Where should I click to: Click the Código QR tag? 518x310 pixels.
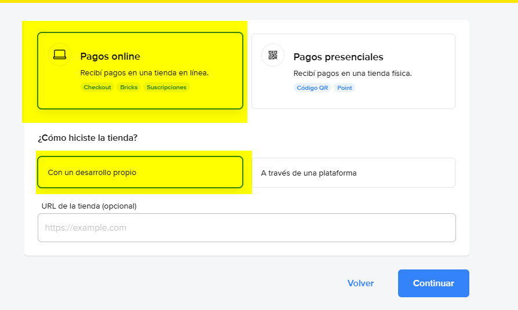click(x=312, y=87)
